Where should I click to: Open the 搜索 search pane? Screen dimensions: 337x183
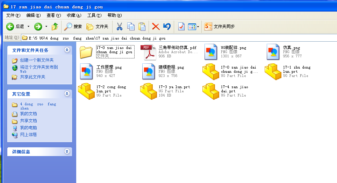73,27
